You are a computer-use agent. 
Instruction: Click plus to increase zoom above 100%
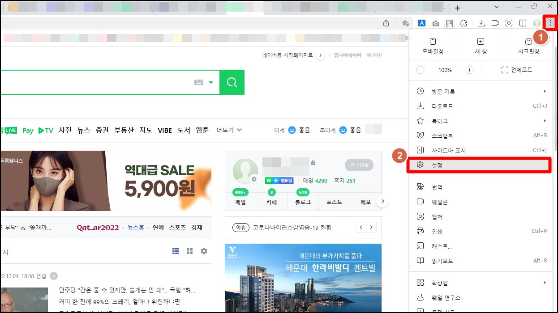[469, 70]
